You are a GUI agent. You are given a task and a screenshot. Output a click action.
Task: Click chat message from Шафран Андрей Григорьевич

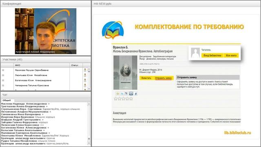click(22, 120)
